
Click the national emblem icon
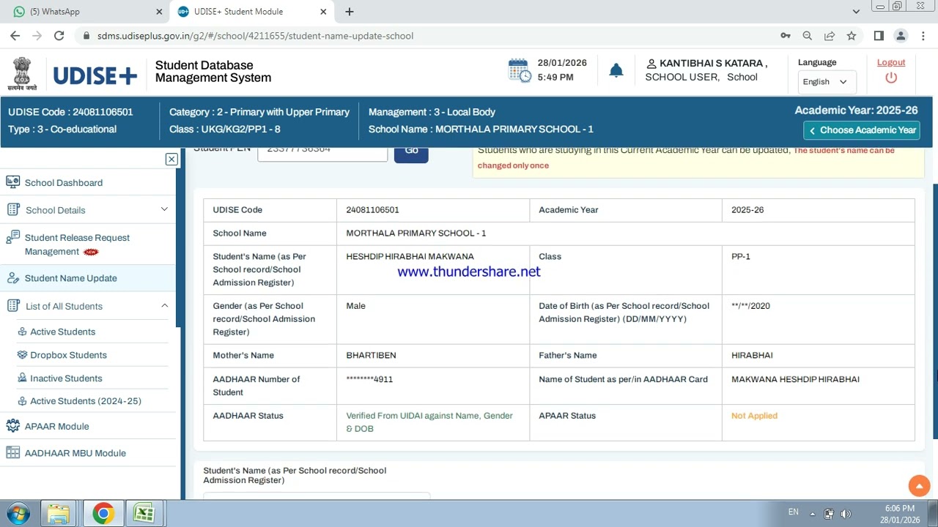click(x=22, y=74)
